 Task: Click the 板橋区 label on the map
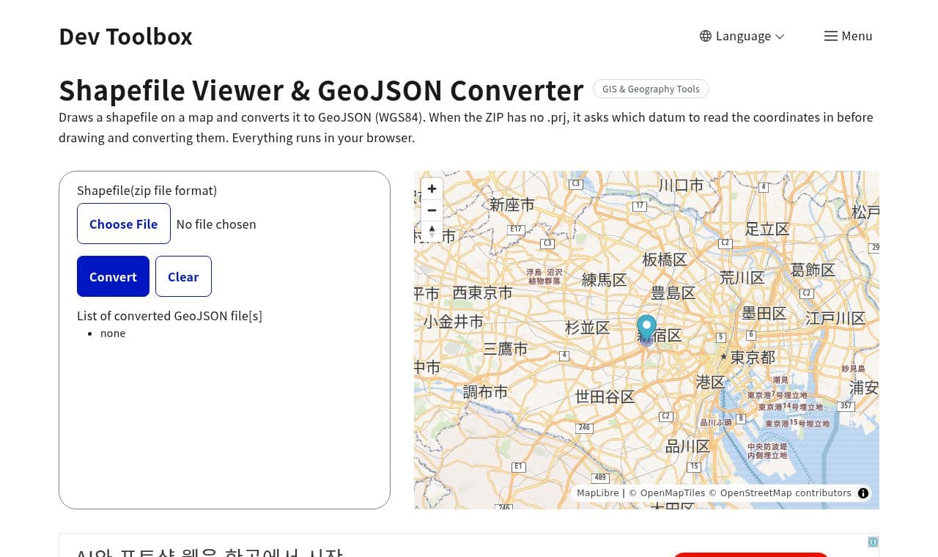pyautogui.click(x=665, y=259)
